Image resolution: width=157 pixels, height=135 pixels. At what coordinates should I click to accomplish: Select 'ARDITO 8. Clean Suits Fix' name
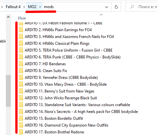click(x=46, y=71)
